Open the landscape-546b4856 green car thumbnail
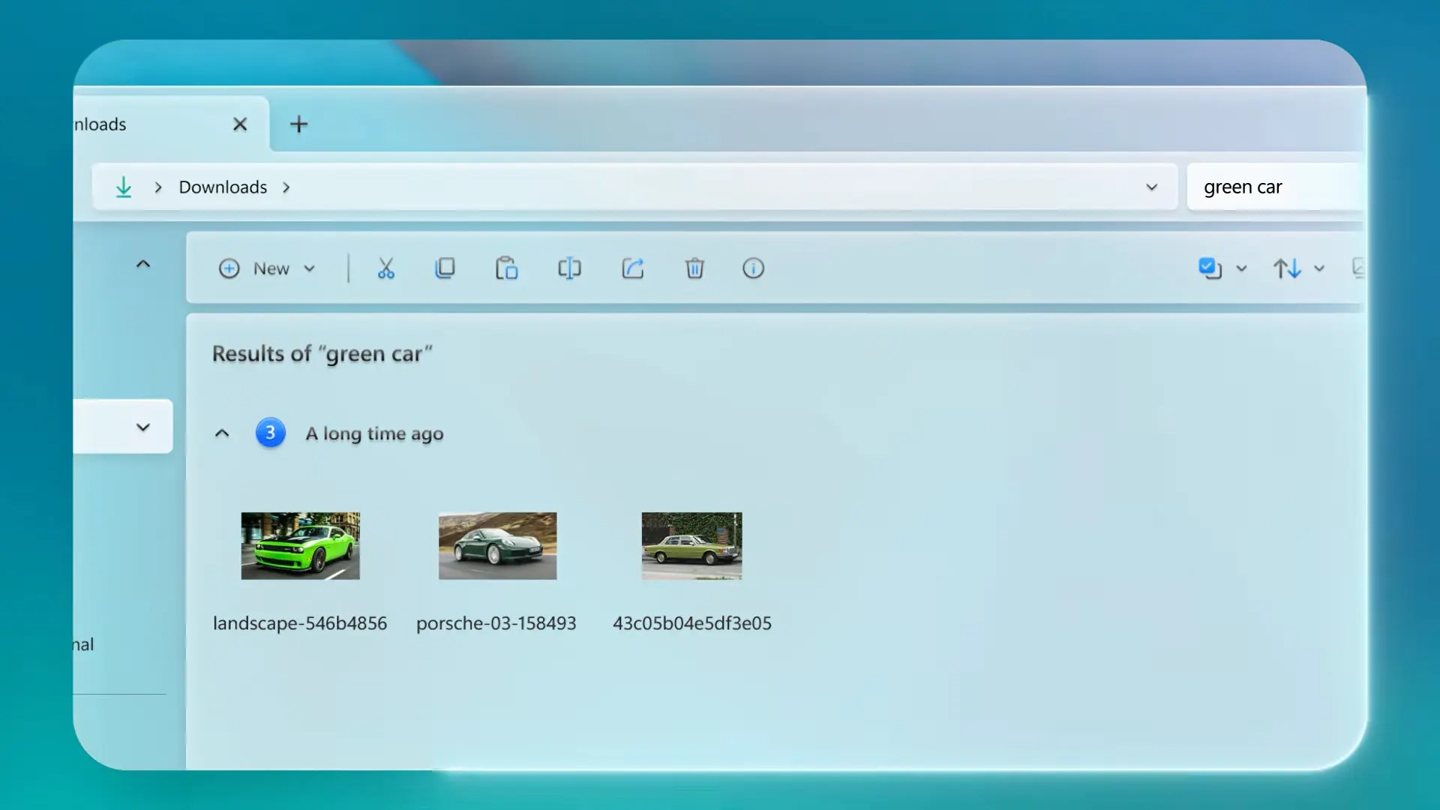Image resolution: width=1440 pixels, height=810 pixels. pos(300,546)
